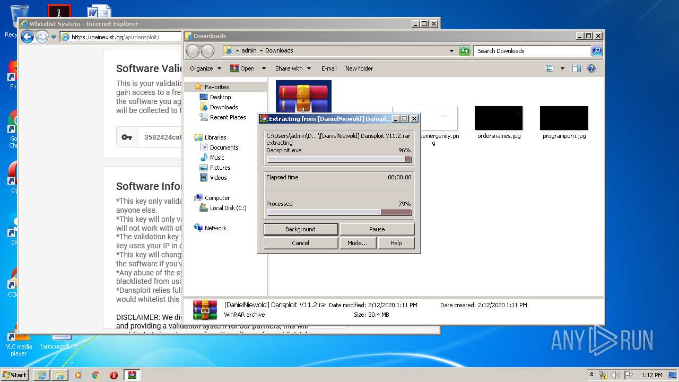Open Local Disk (C:)
This screenshot has height=382, width=679.
(x=228, y=208)
